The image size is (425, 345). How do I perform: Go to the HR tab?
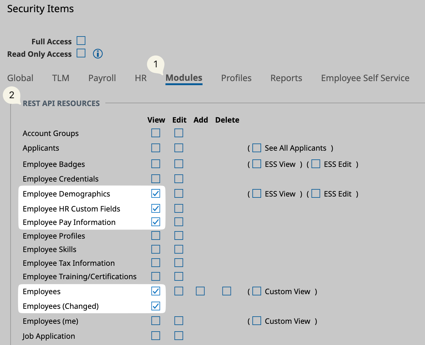tap(141, 78)
